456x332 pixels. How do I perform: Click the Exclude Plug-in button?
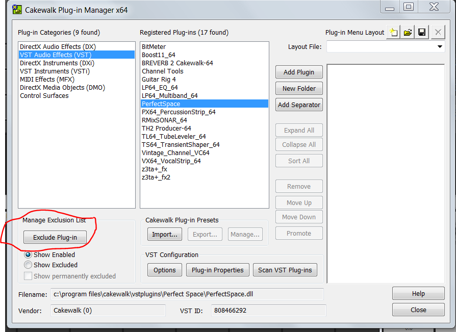click(55, 238)
